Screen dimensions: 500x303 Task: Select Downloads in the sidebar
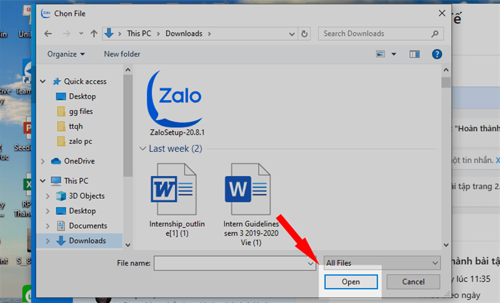(x=87, y=241)
